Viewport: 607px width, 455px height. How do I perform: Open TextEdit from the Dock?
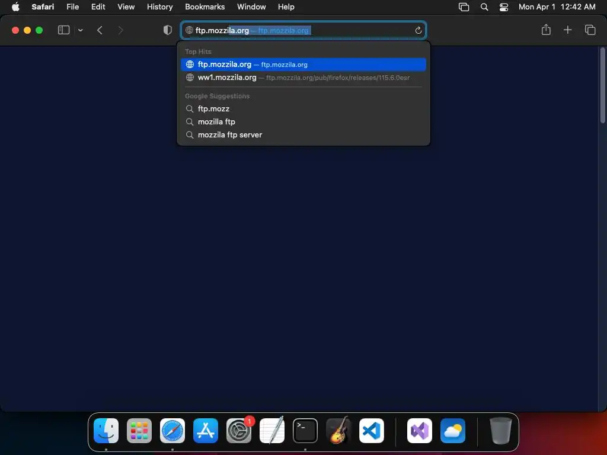(x=271, y=431)
